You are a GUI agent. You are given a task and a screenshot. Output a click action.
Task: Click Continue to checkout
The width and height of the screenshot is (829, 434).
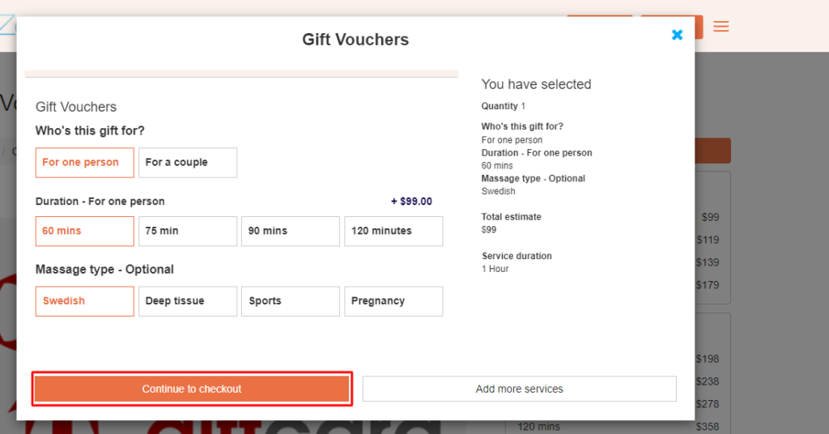pos(192,389)
